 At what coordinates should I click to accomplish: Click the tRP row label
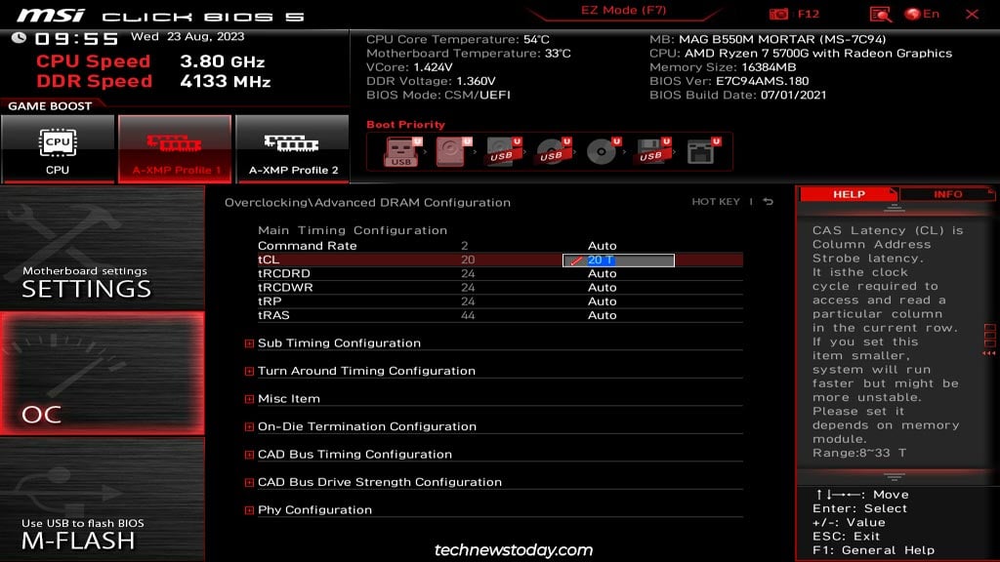click(x=270, y=301)
